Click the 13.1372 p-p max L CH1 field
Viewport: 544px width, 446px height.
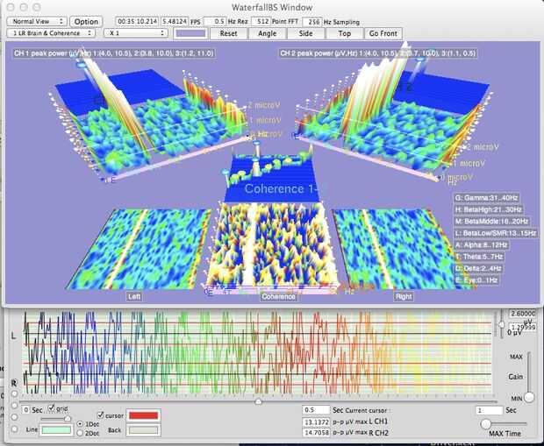coord(316,421)
